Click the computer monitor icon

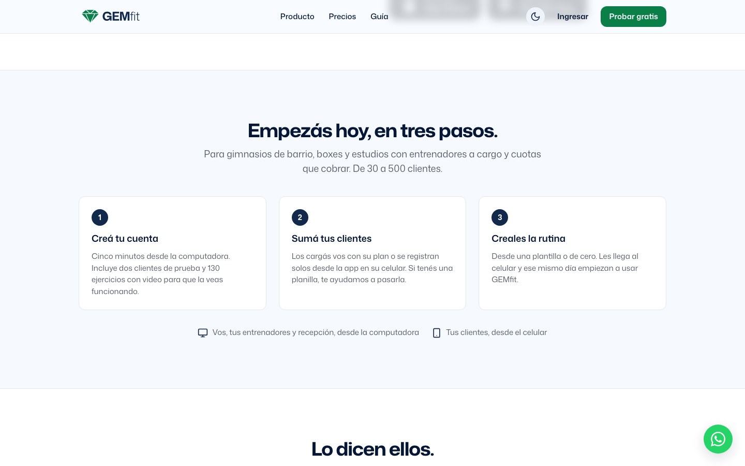point(203,333)
